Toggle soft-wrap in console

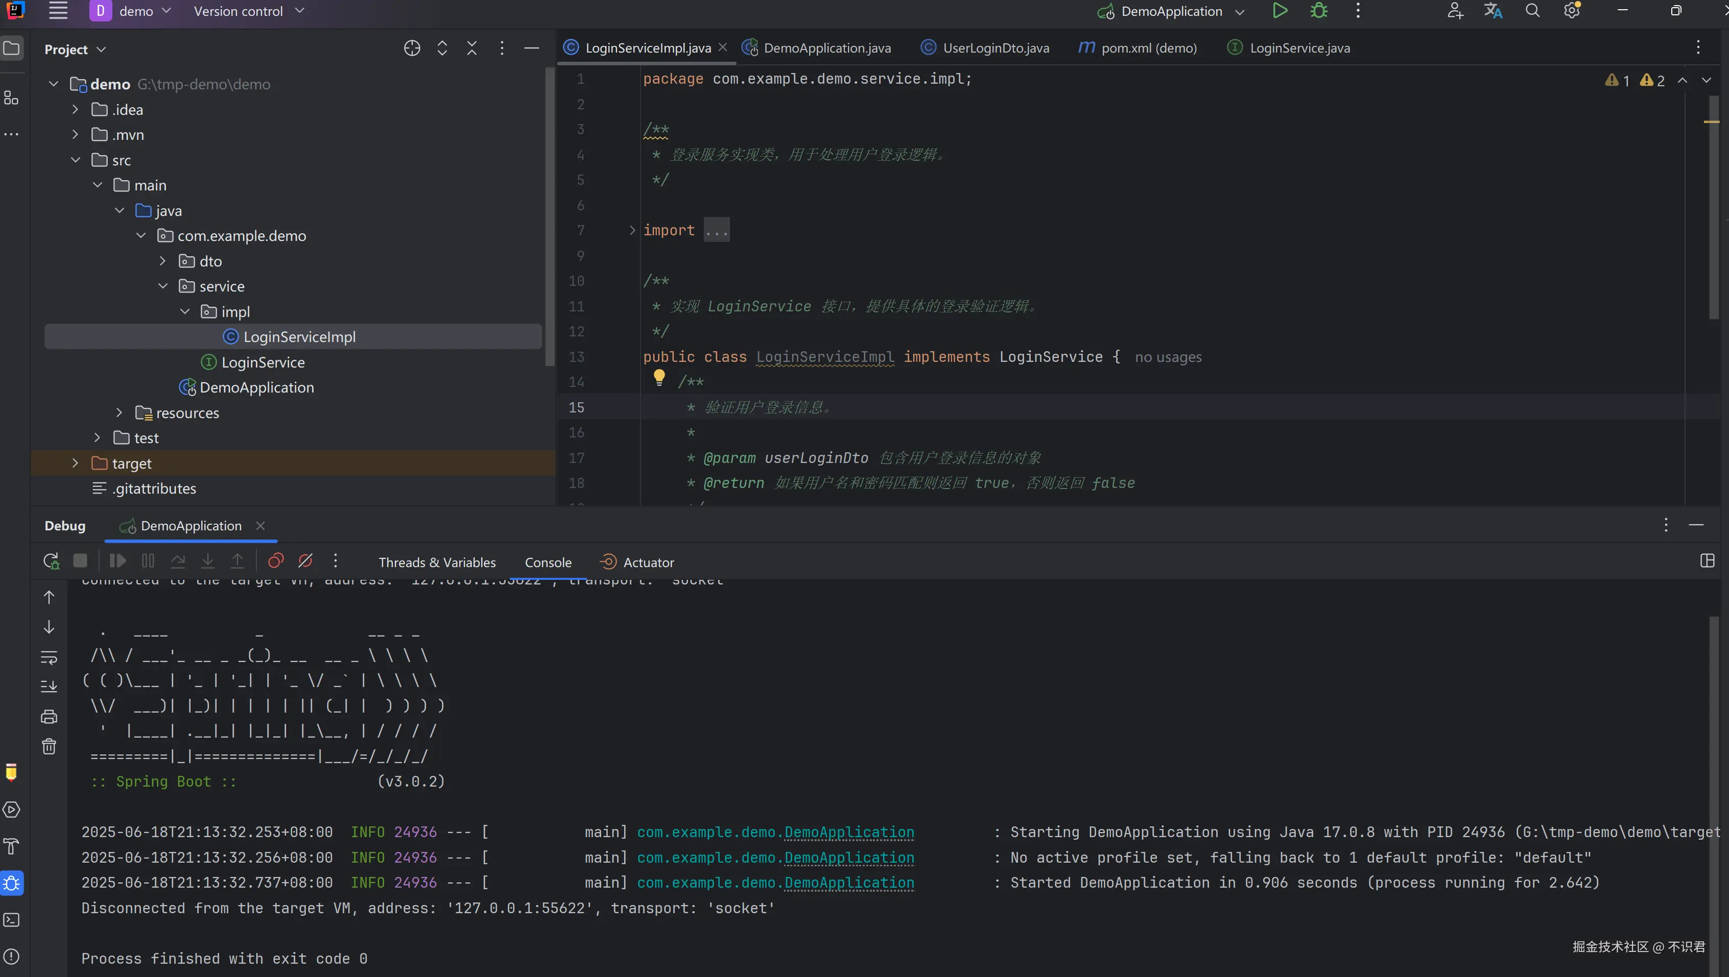[49, 657]
